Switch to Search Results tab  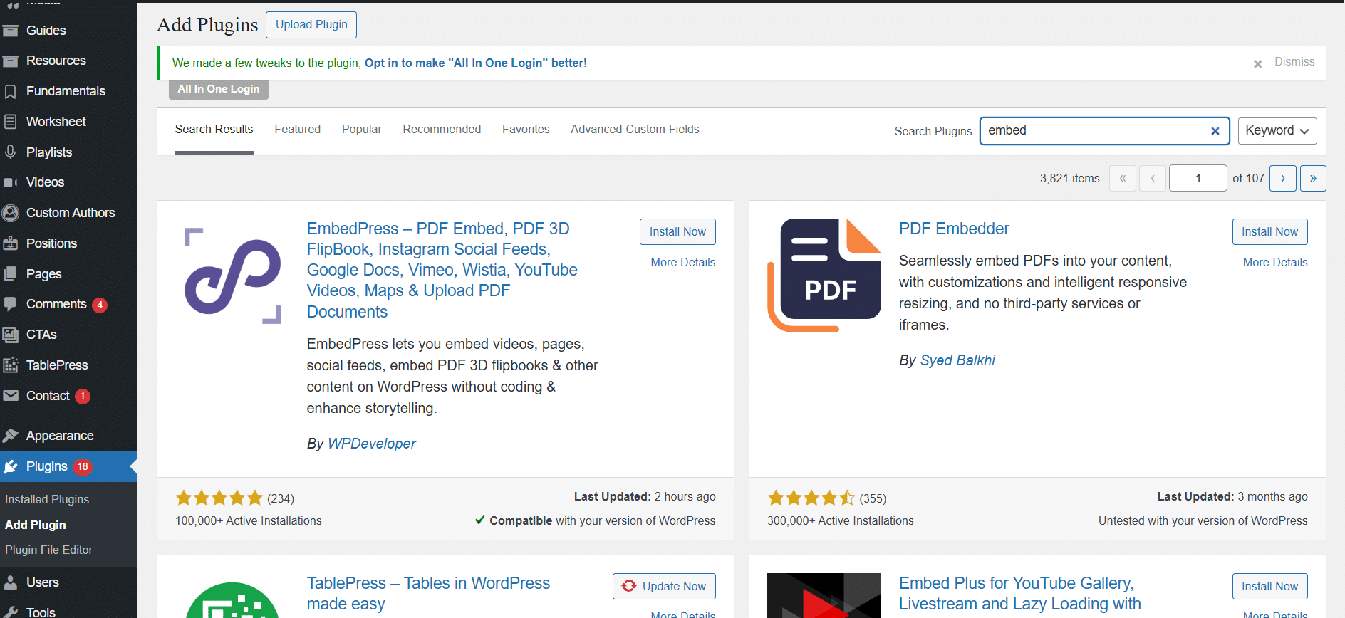point(214,130)
